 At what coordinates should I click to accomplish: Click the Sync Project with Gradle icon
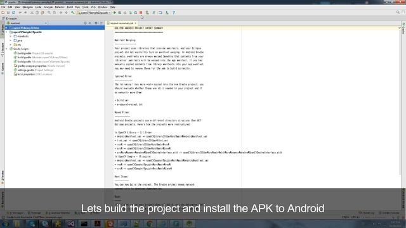[154, 13]
